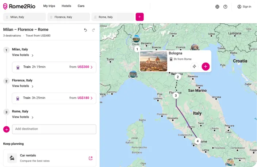Screen dimensions: 257x167
Task: Click the photo pin near Naples
Action: point(230,162)
